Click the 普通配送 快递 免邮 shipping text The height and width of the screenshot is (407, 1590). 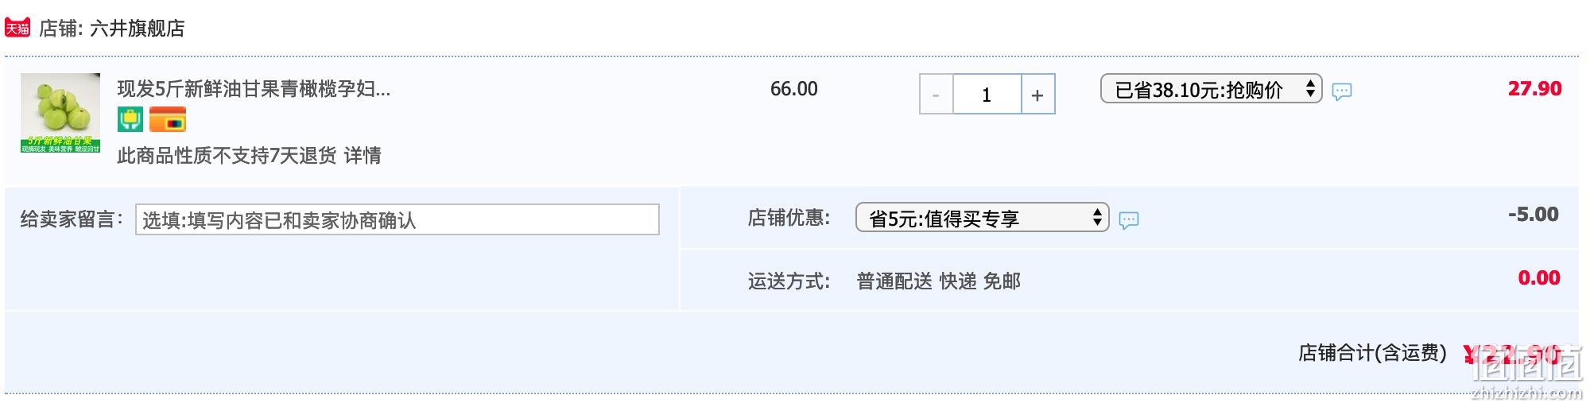(938, 281)
